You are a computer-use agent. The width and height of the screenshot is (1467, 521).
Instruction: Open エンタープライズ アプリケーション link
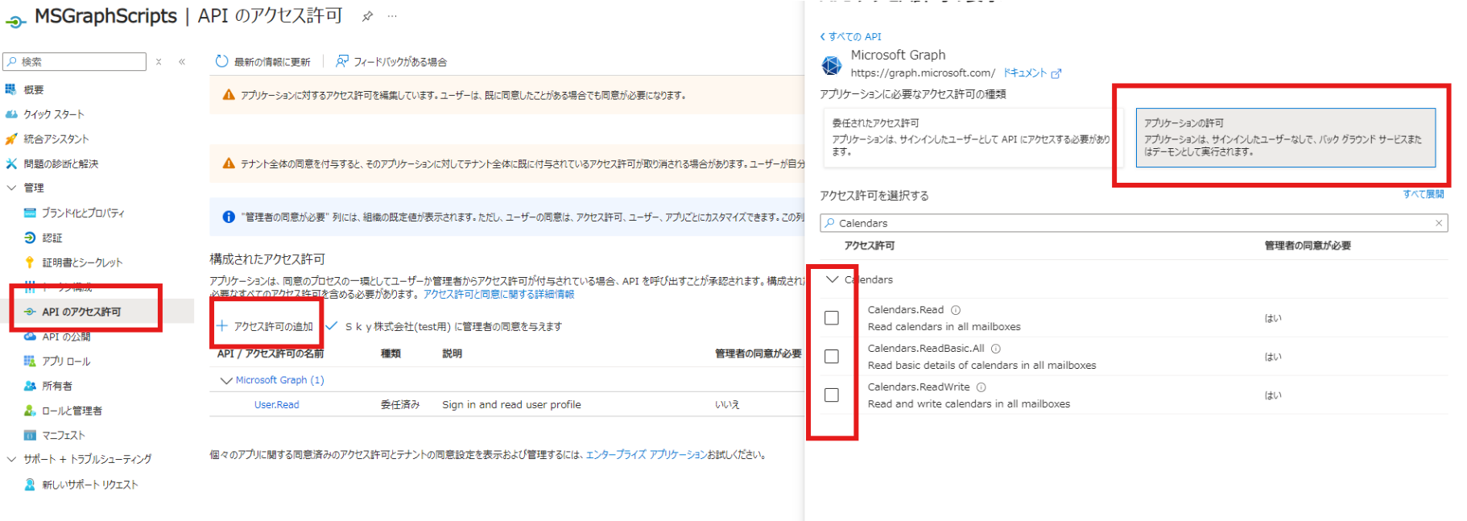click(647, 455)
